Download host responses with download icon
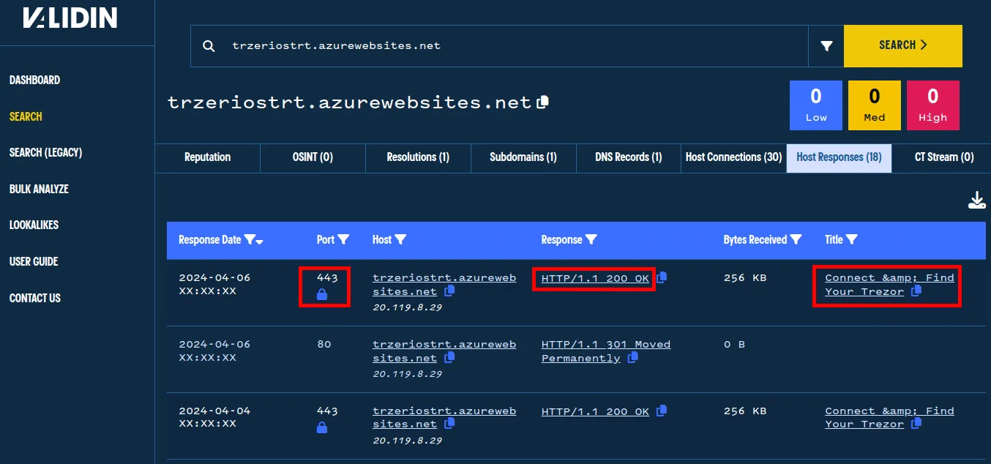991x464 pixels. (977, 201)
